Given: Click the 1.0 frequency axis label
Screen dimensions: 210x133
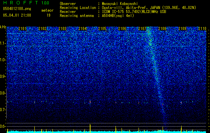Looking at the screenshot, I should [3, 60].
